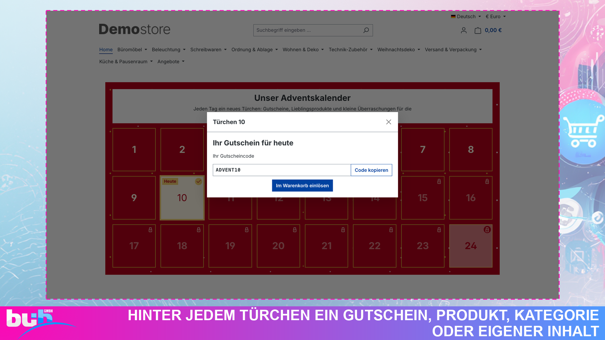605x340 pixels.
Task: Click the cart total 0,00 €
Action: [x=493, y=30]
